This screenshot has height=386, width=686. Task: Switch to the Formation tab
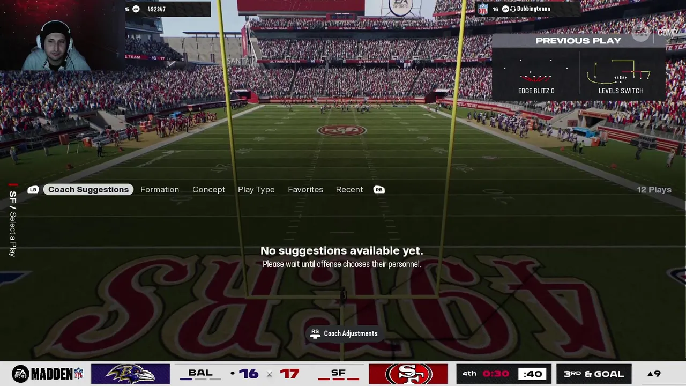click(x=160, y=190)
